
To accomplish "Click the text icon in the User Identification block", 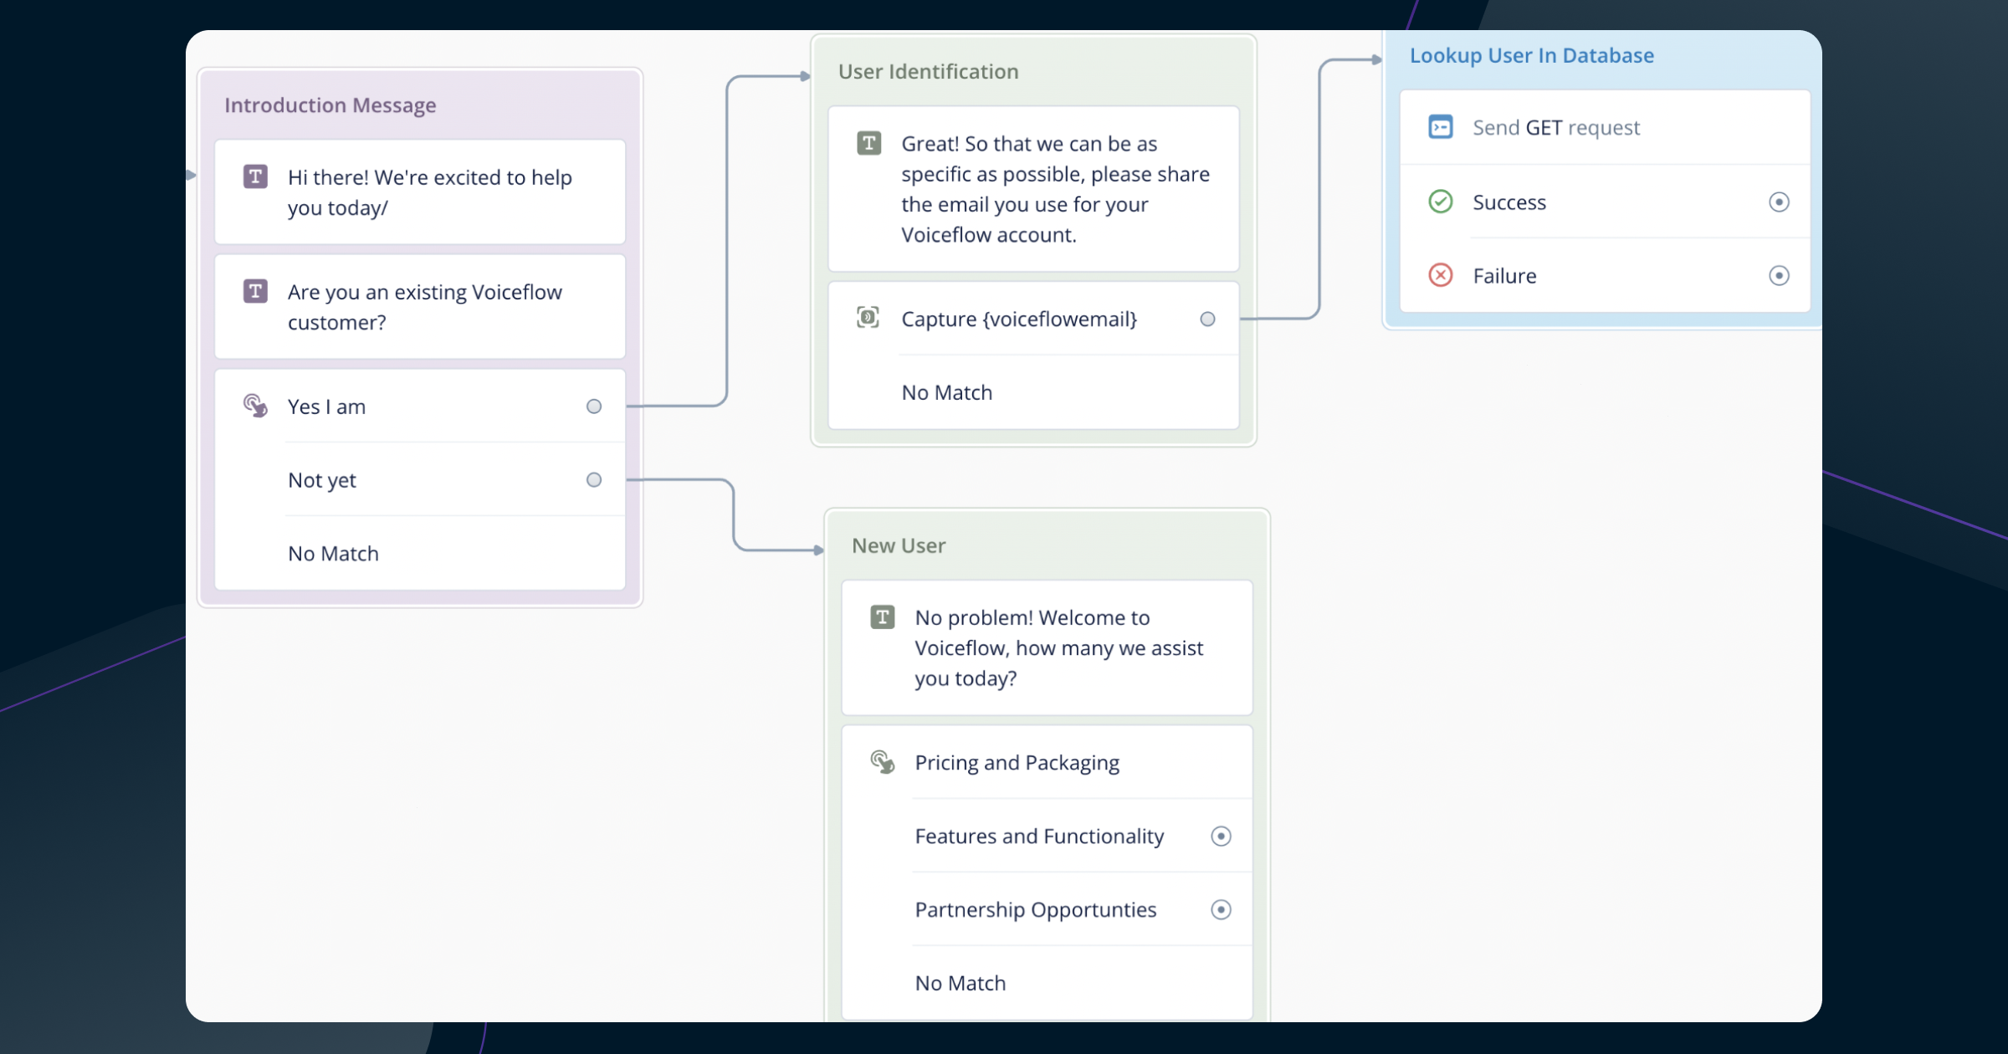I will point(868,143).
